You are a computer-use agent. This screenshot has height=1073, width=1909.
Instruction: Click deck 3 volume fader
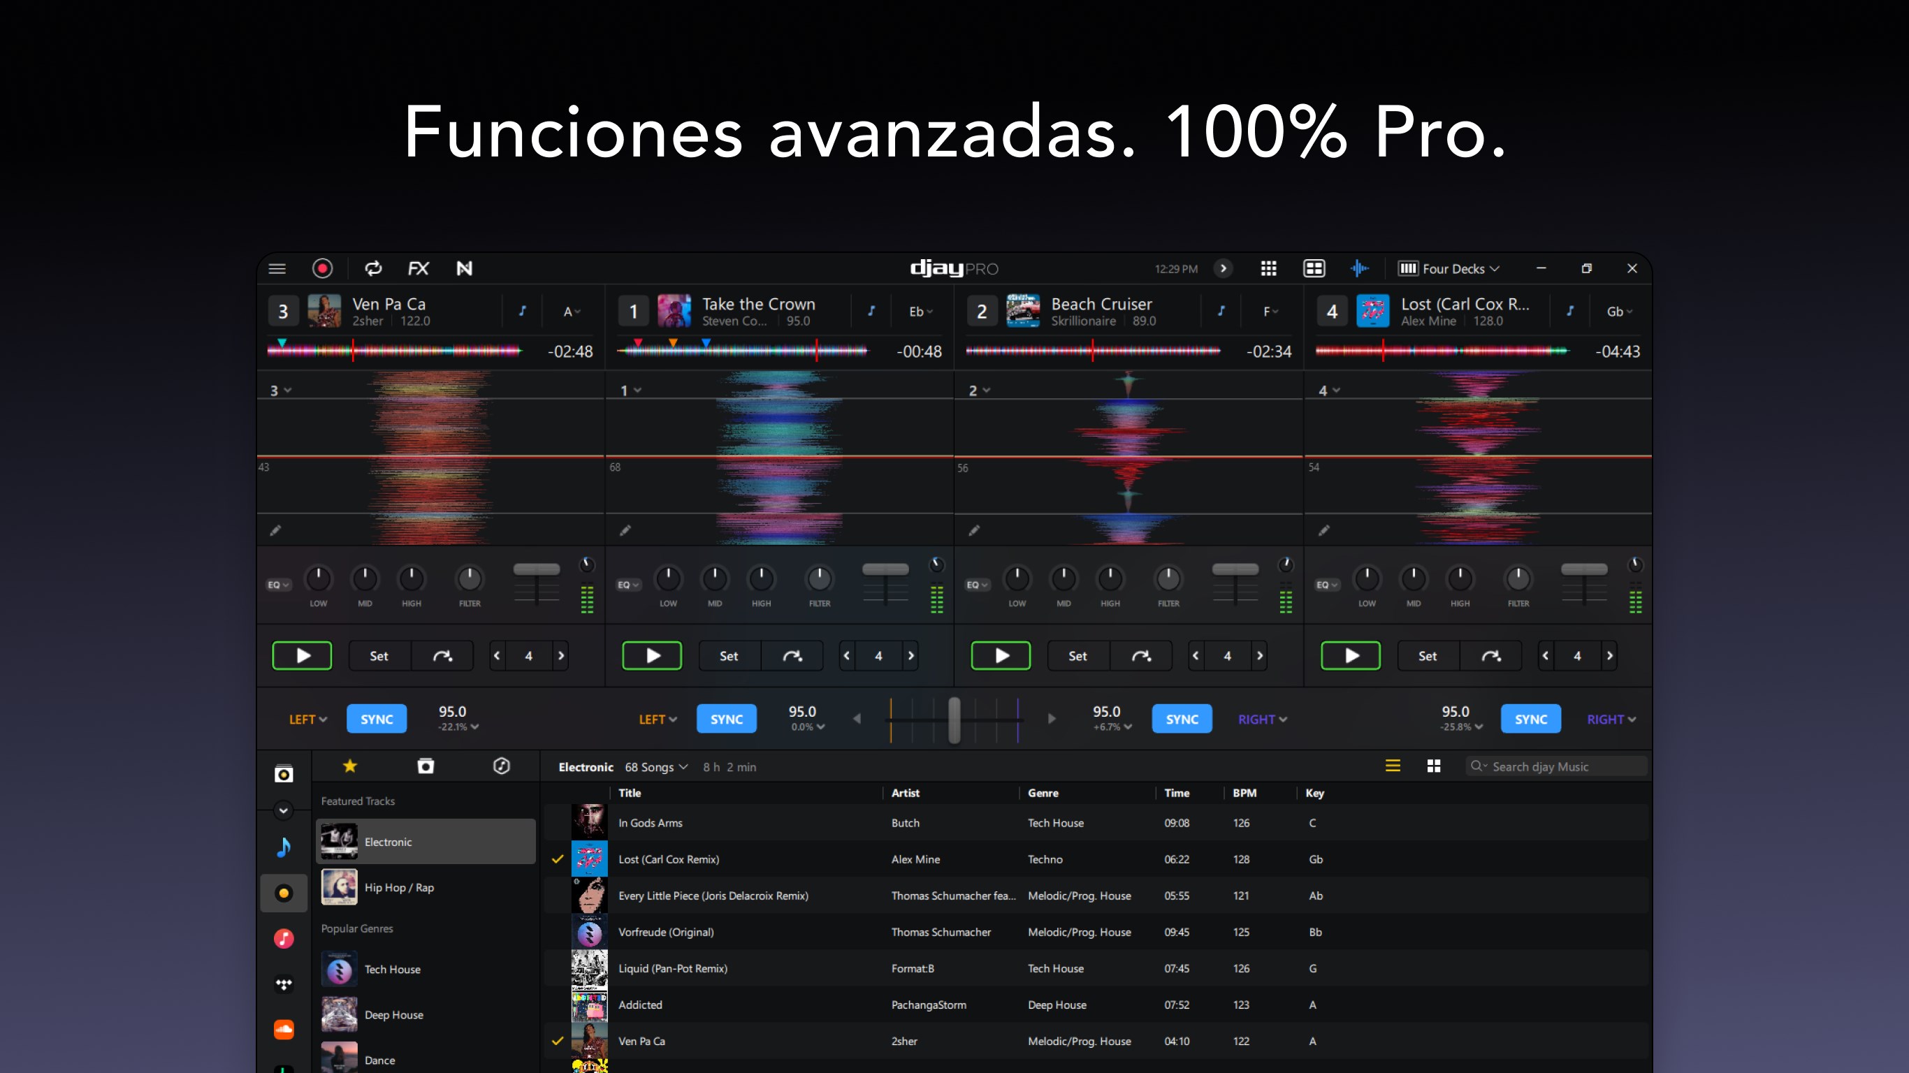[x=537, y=569]
